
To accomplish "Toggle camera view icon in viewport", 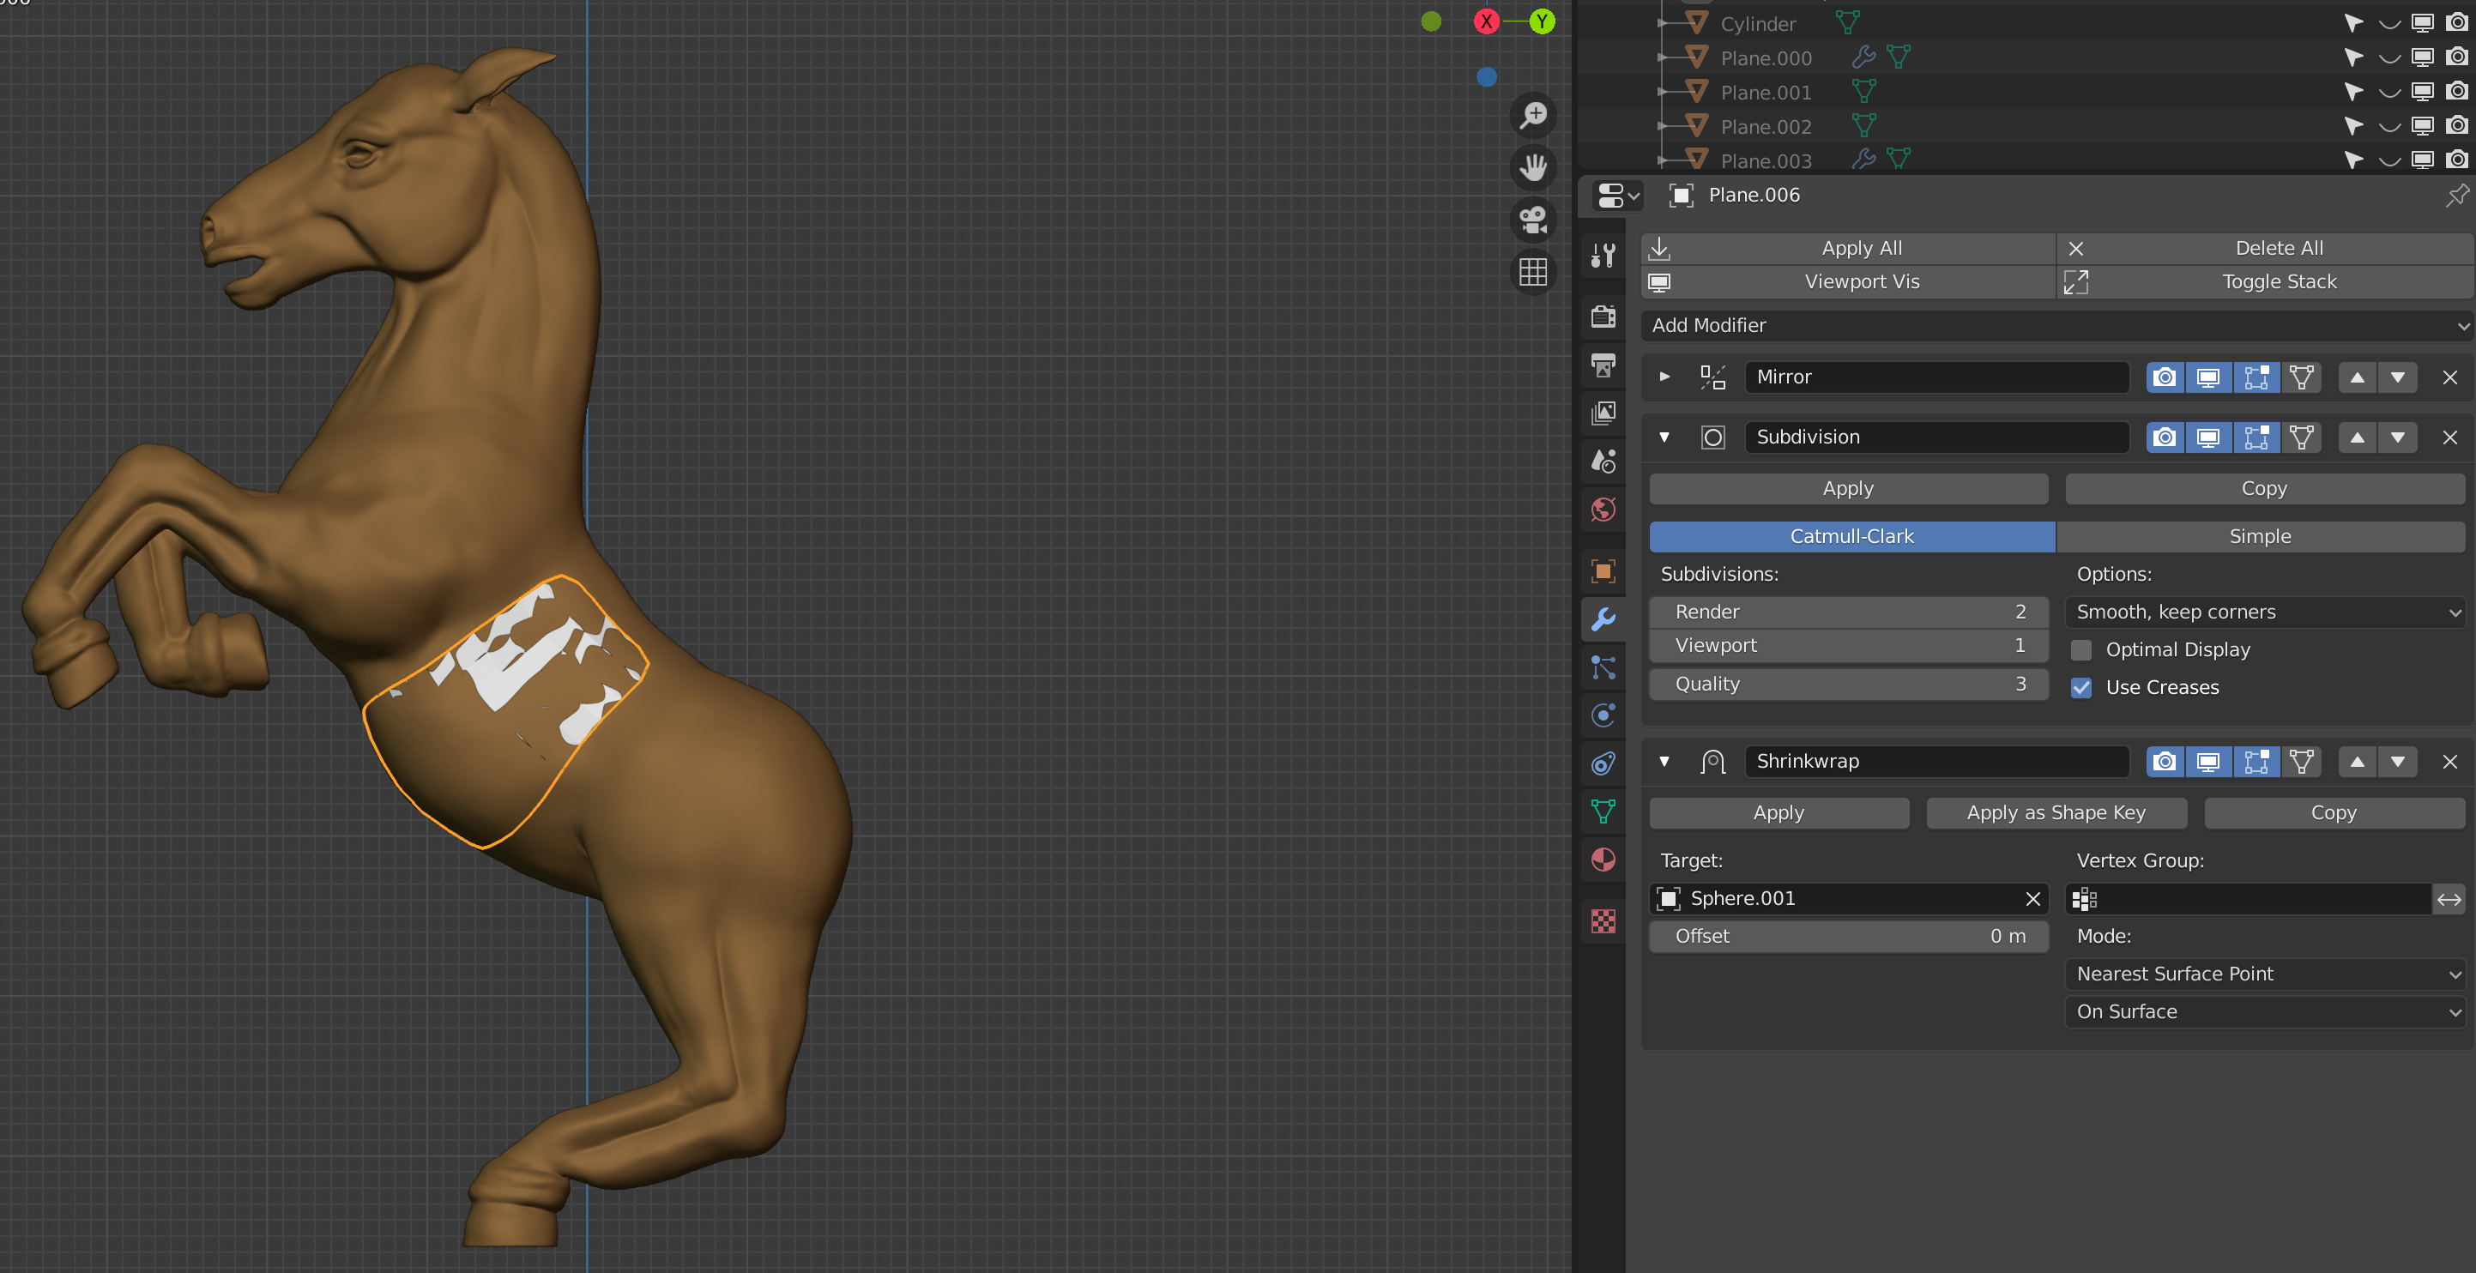I will [x=1532, y=220].
